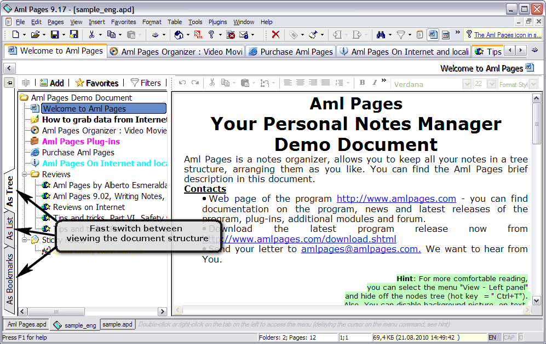Toggle Bold formatting
This screenshot has height=344, width=546.
(362, 83)
